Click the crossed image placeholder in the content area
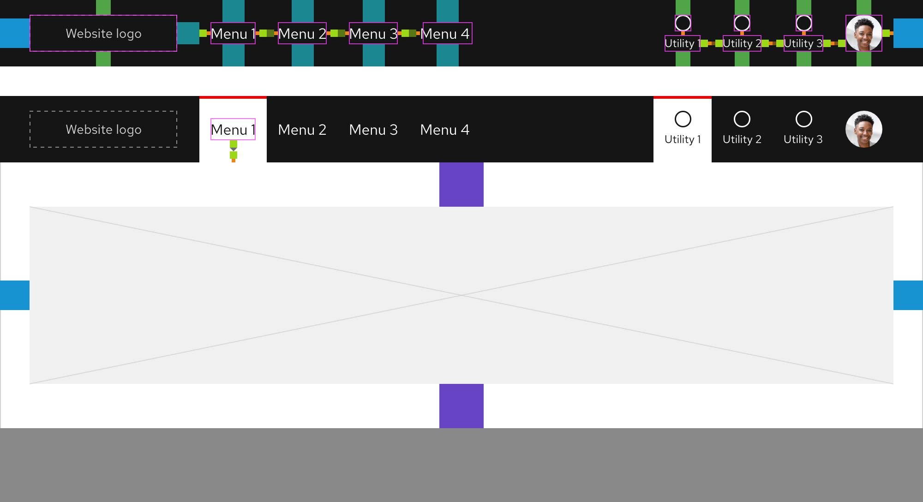 click(461, 294)
